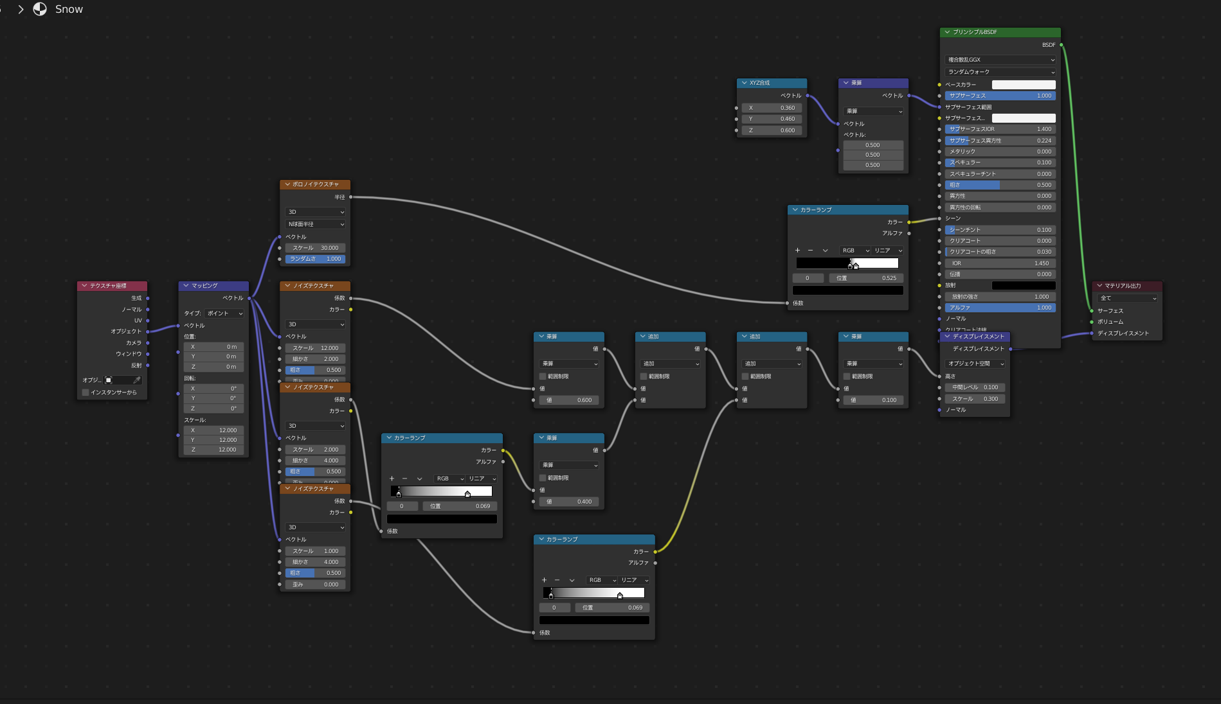Click minus icon on bottom カラーランプ node
1221x704 pixels.
(x=557, y=580)
